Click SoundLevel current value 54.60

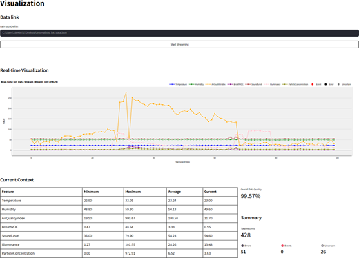[x=208, y=236]
